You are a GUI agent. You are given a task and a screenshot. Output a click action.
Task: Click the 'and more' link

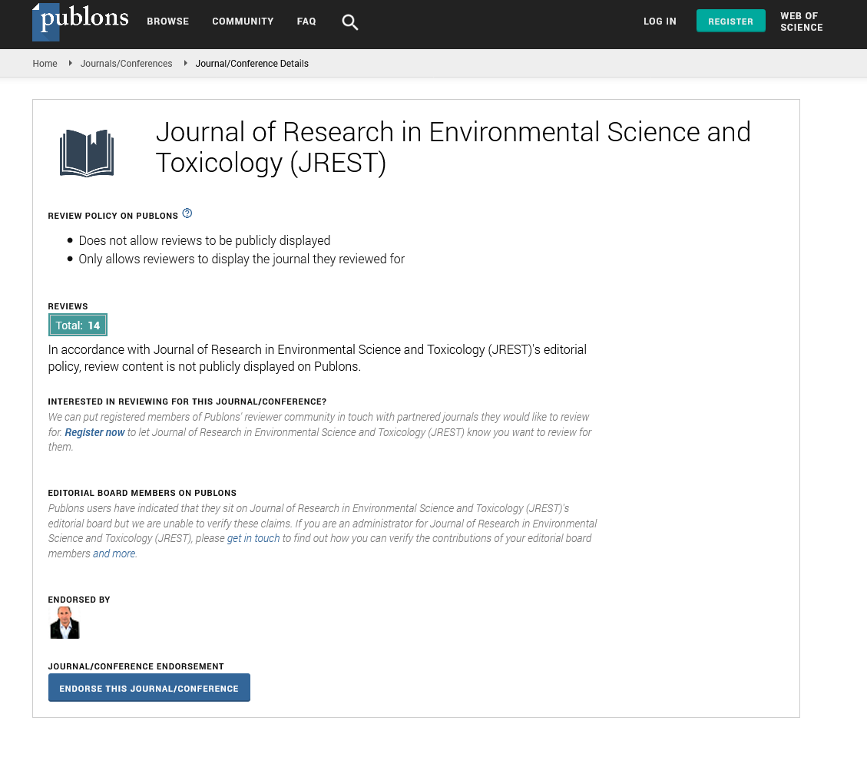tap(114, 554)
